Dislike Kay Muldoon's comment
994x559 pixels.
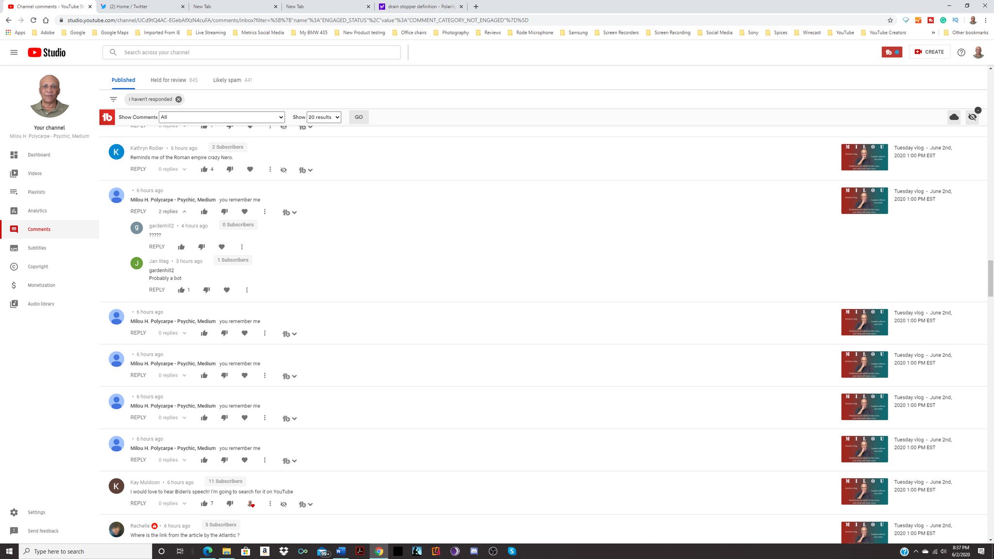pos(230,504)
